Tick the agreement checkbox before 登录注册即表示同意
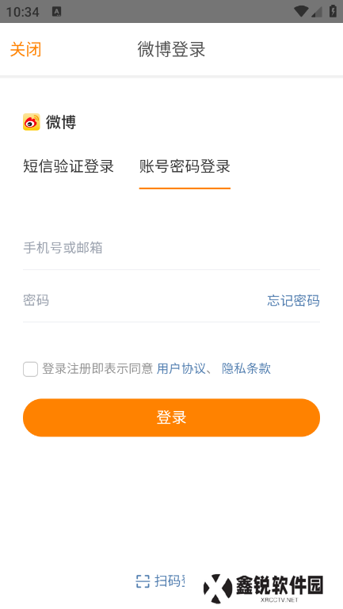Screen dimensions: 343x609 tap(30, 369)
